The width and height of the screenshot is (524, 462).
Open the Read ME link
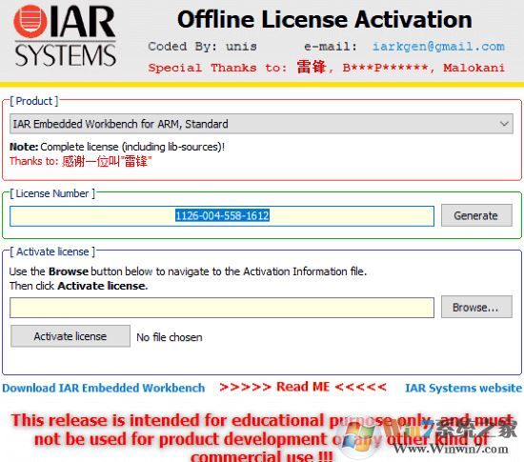[303, 387]
